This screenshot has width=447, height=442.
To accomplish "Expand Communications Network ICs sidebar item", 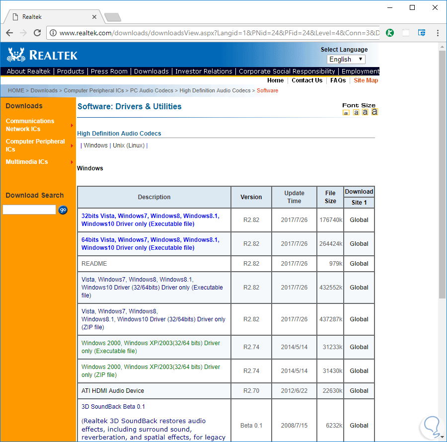I will tap(39, 125).
